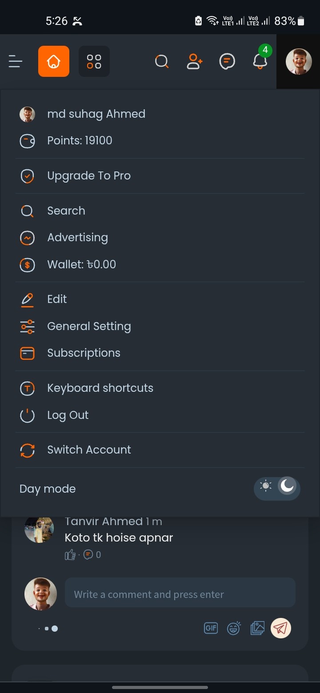Open the messages chat bubble icon
The height and width of the screenshot is (693, 320).
coord(227,61)
